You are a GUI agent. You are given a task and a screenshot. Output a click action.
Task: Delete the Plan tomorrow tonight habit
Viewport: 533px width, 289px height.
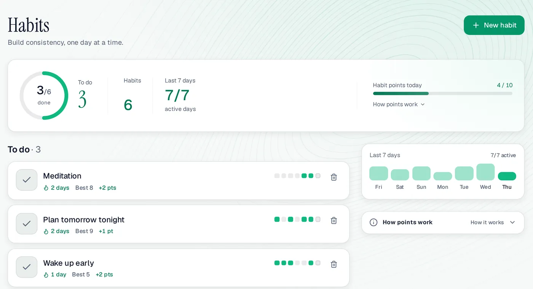pos(334,220)
